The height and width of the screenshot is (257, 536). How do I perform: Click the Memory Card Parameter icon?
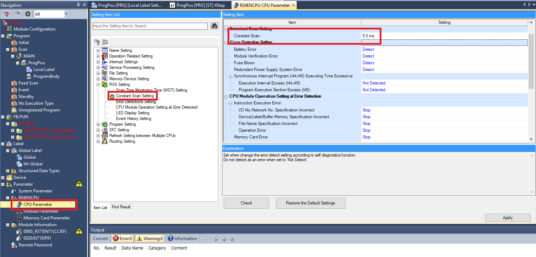click(19, 218)
